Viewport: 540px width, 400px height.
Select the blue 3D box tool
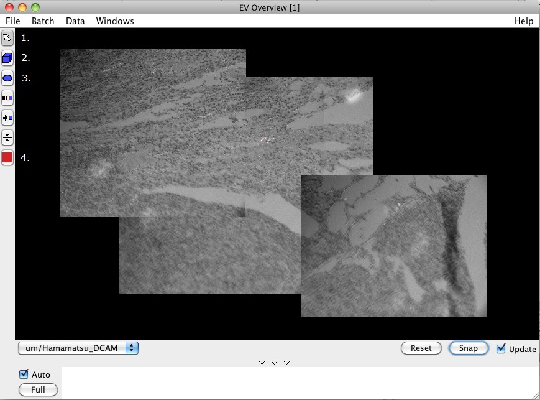pyautogui.click(x=7, y=58)
